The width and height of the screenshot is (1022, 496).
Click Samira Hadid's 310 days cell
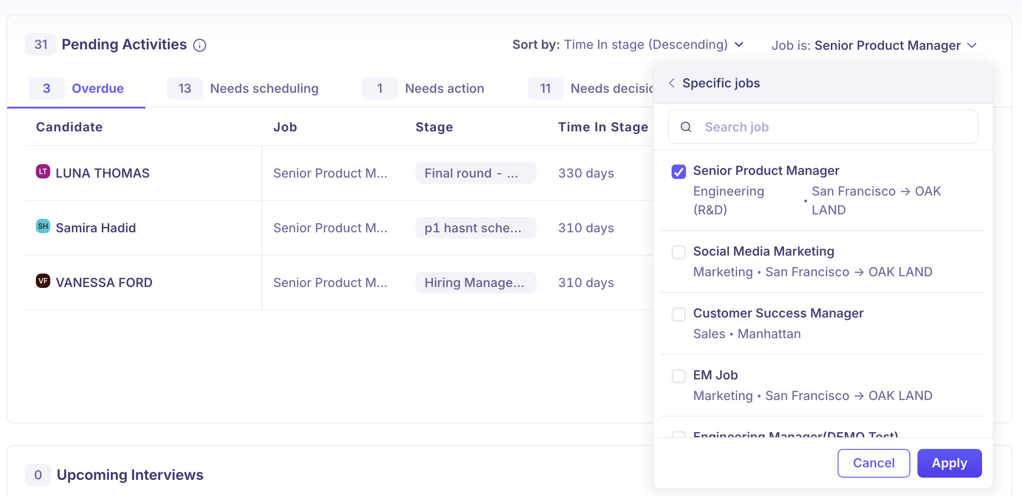click(586, 228)
